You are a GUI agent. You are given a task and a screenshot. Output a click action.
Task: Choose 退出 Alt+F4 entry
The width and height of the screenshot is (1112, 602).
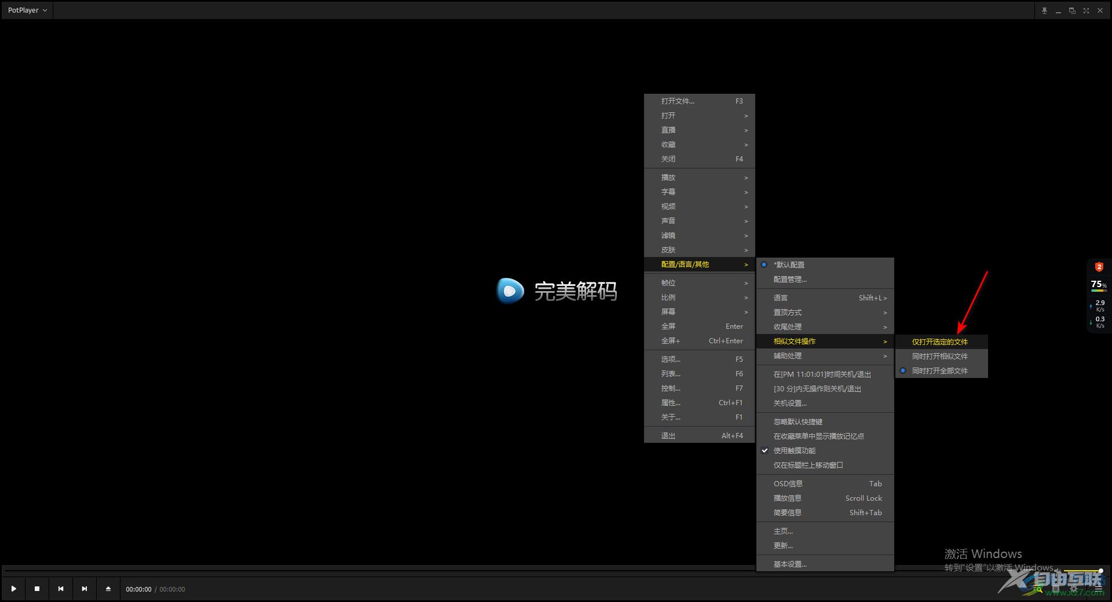[x=700, y=435]
